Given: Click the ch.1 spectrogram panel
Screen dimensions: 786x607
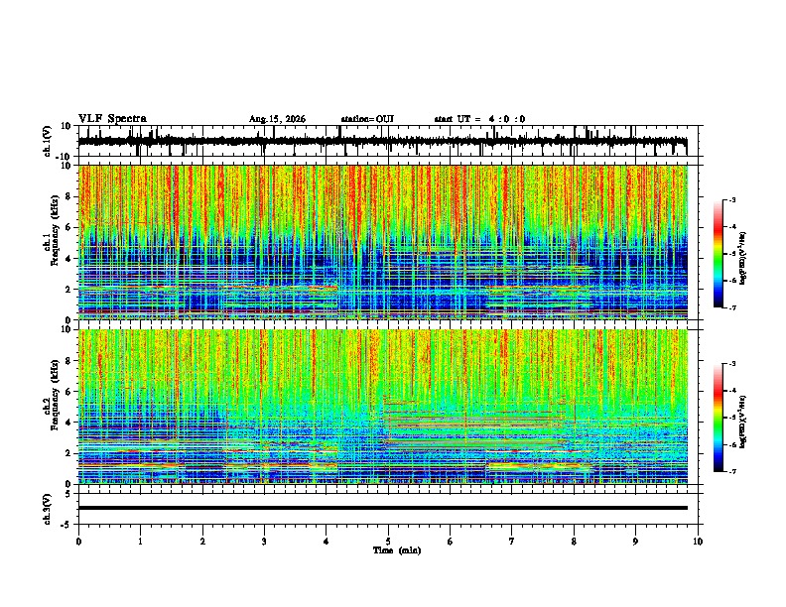Looking at the screenshot, I should [382, 242].
